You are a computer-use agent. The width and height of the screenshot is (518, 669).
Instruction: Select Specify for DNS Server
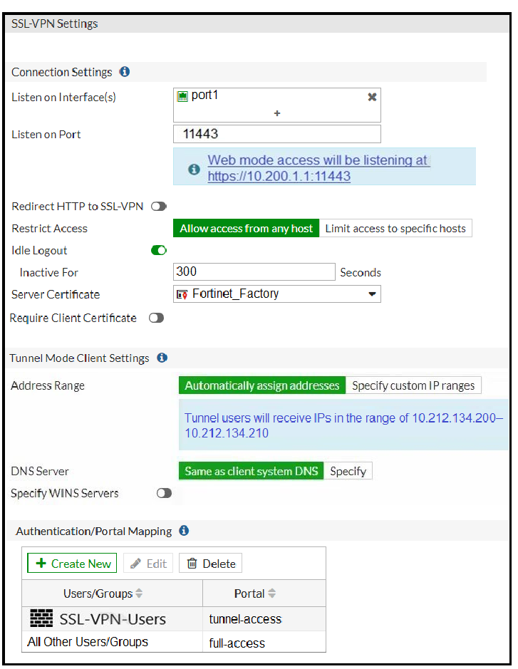coord(348,471)
